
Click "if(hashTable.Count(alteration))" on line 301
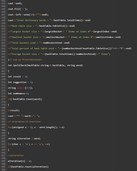pyautogui.click(x=28, y=167)
